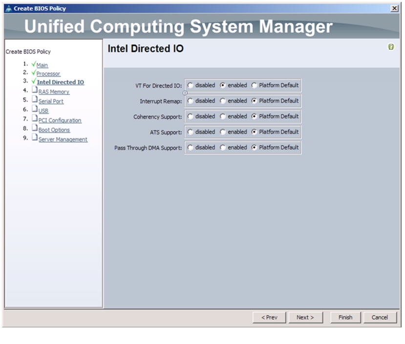Screen dimensions: 405x344
Task: Click Finish to create the policy
Action: click(x=345, y=318)
